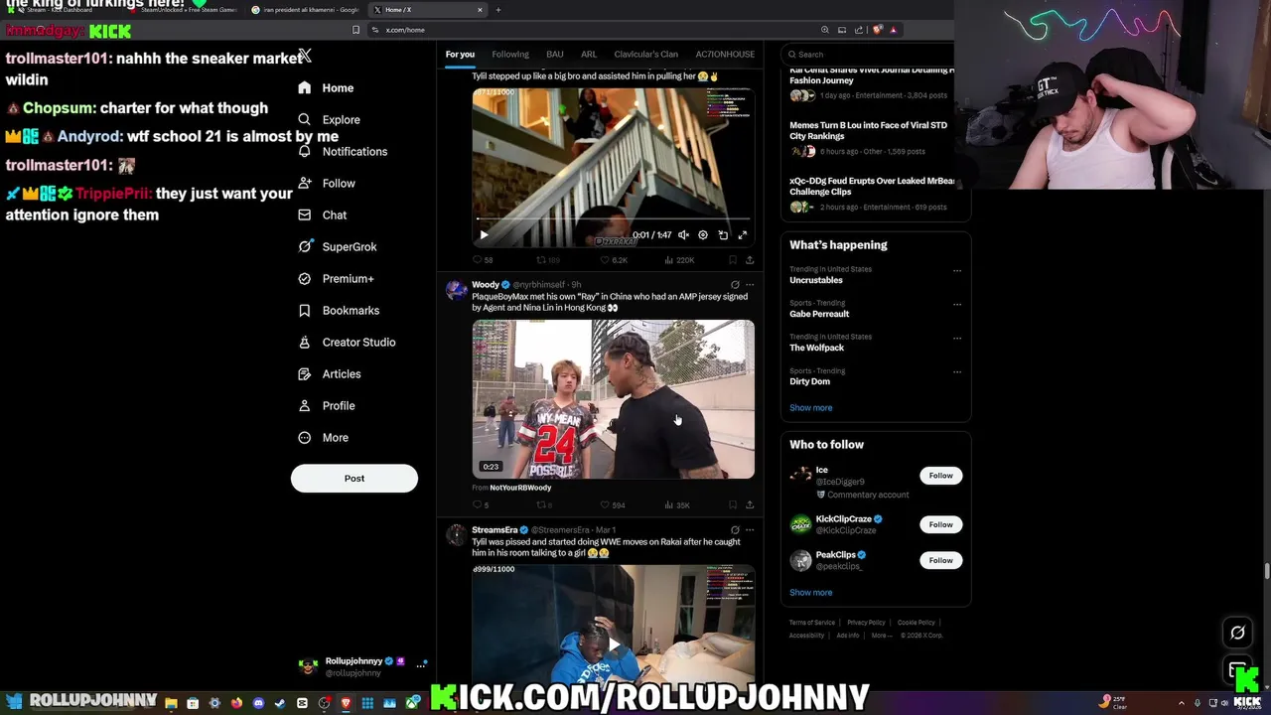Switch to the ARL tab
Screen dimensions: 1271x715
(x=589, y=54)
